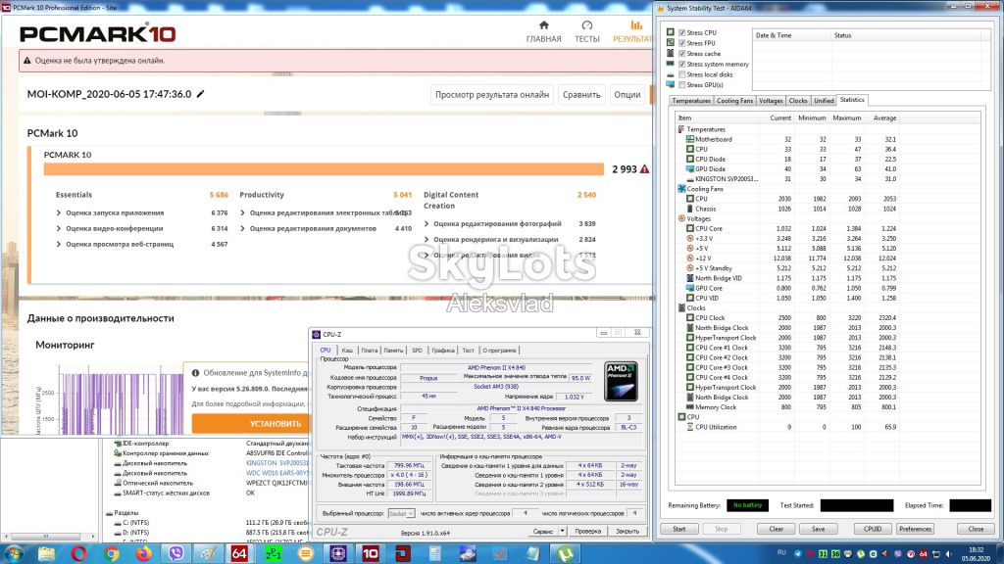This screenshot has height=564, width=1004.
Task: Click the Stress CPU chip icon in AIDA64
Action: click(671, 32)
